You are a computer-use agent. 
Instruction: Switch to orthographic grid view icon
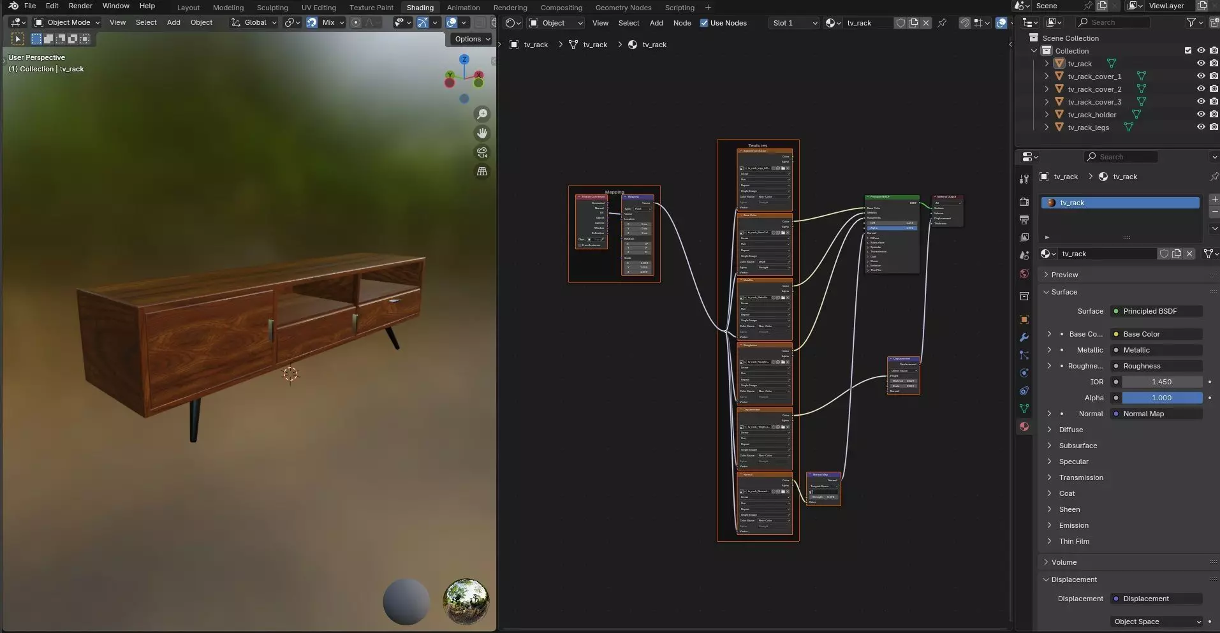482,171
